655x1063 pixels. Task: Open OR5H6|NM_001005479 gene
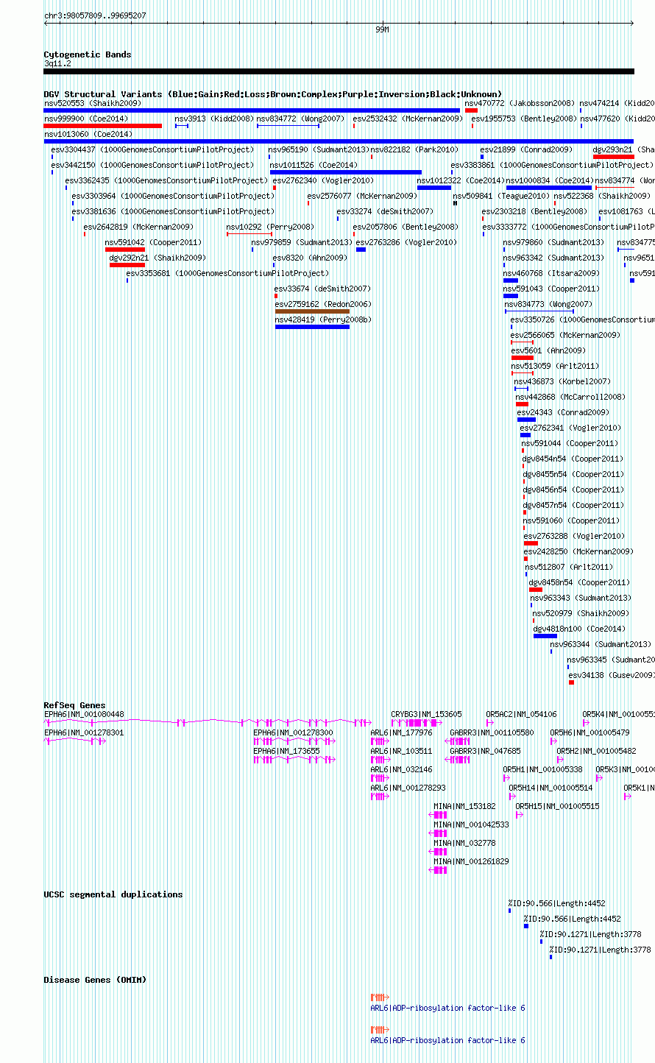tap(589, 732)
